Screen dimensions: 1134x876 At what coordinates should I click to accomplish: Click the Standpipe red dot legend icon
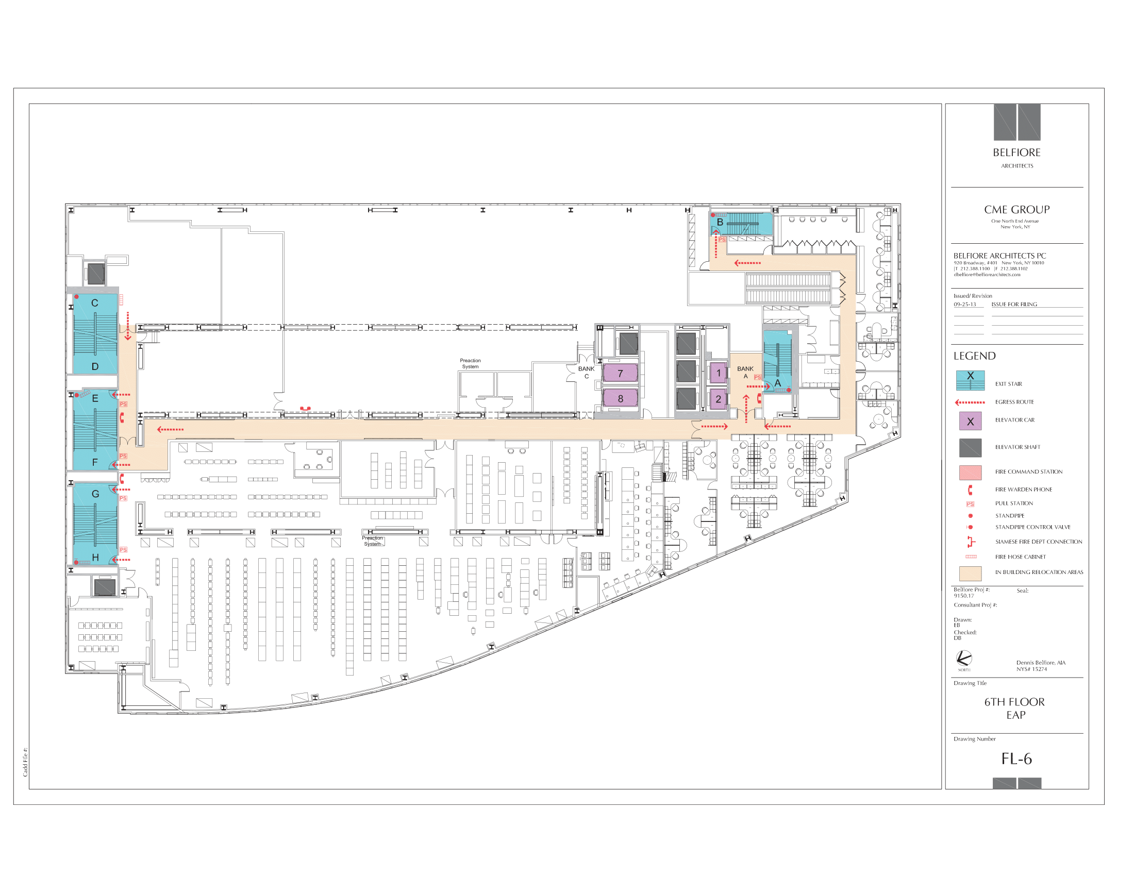coord(970,516)
